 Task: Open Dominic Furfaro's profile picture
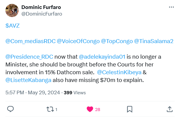[12, 10]
